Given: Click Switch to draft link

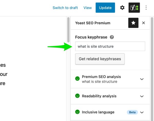Looking at the screenshot, I should [x=65, y=8].
